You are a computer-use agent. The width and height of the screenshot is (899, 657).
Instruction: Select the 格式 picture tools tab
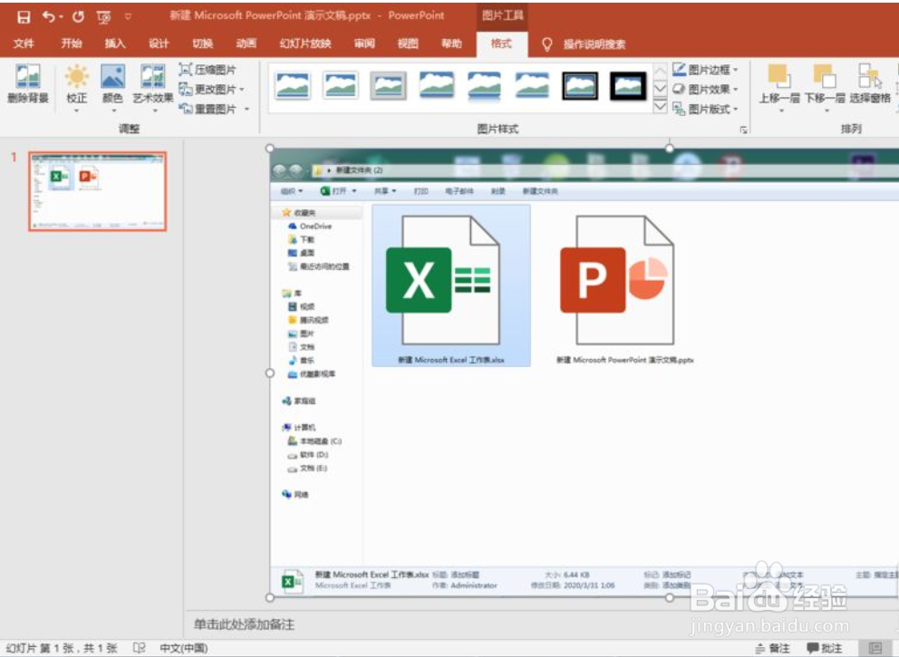point(500,43)
